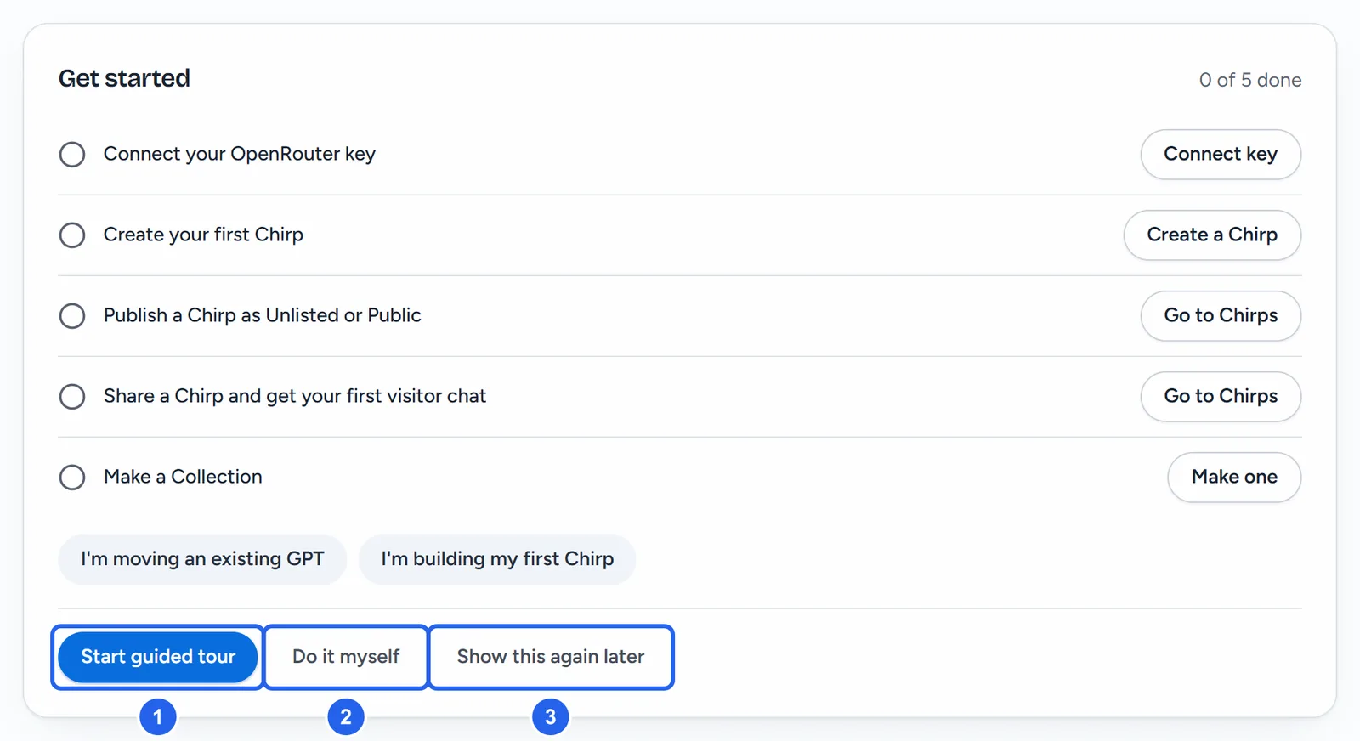Mark Create your first Chirp step circle
The width and height of the screenshot is (1360, 741).
pyautogui.click(x=72, y=235)
